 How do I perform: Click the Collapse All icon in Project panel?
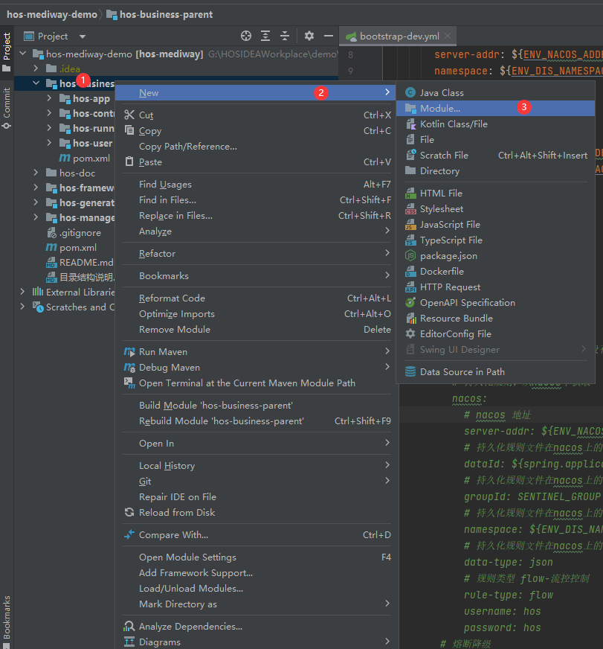(x=284, y=36)
